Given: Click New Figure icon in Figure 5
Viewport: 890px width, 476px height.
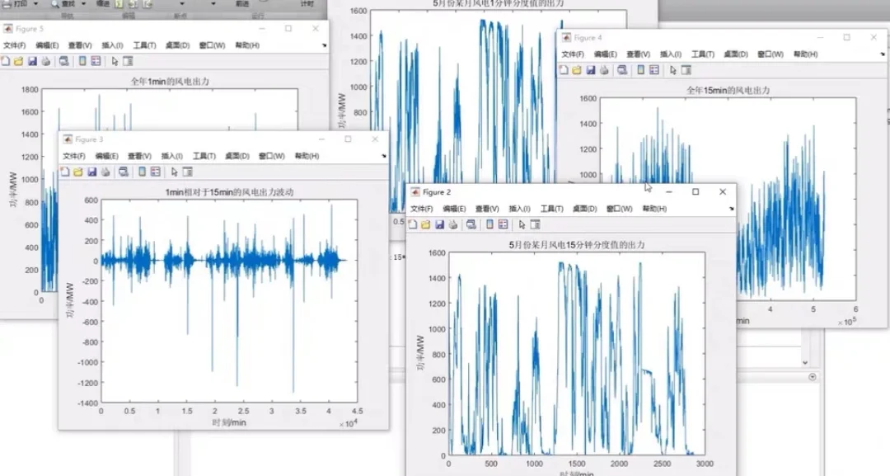Looking at the screenshot, I should point(5,61).
